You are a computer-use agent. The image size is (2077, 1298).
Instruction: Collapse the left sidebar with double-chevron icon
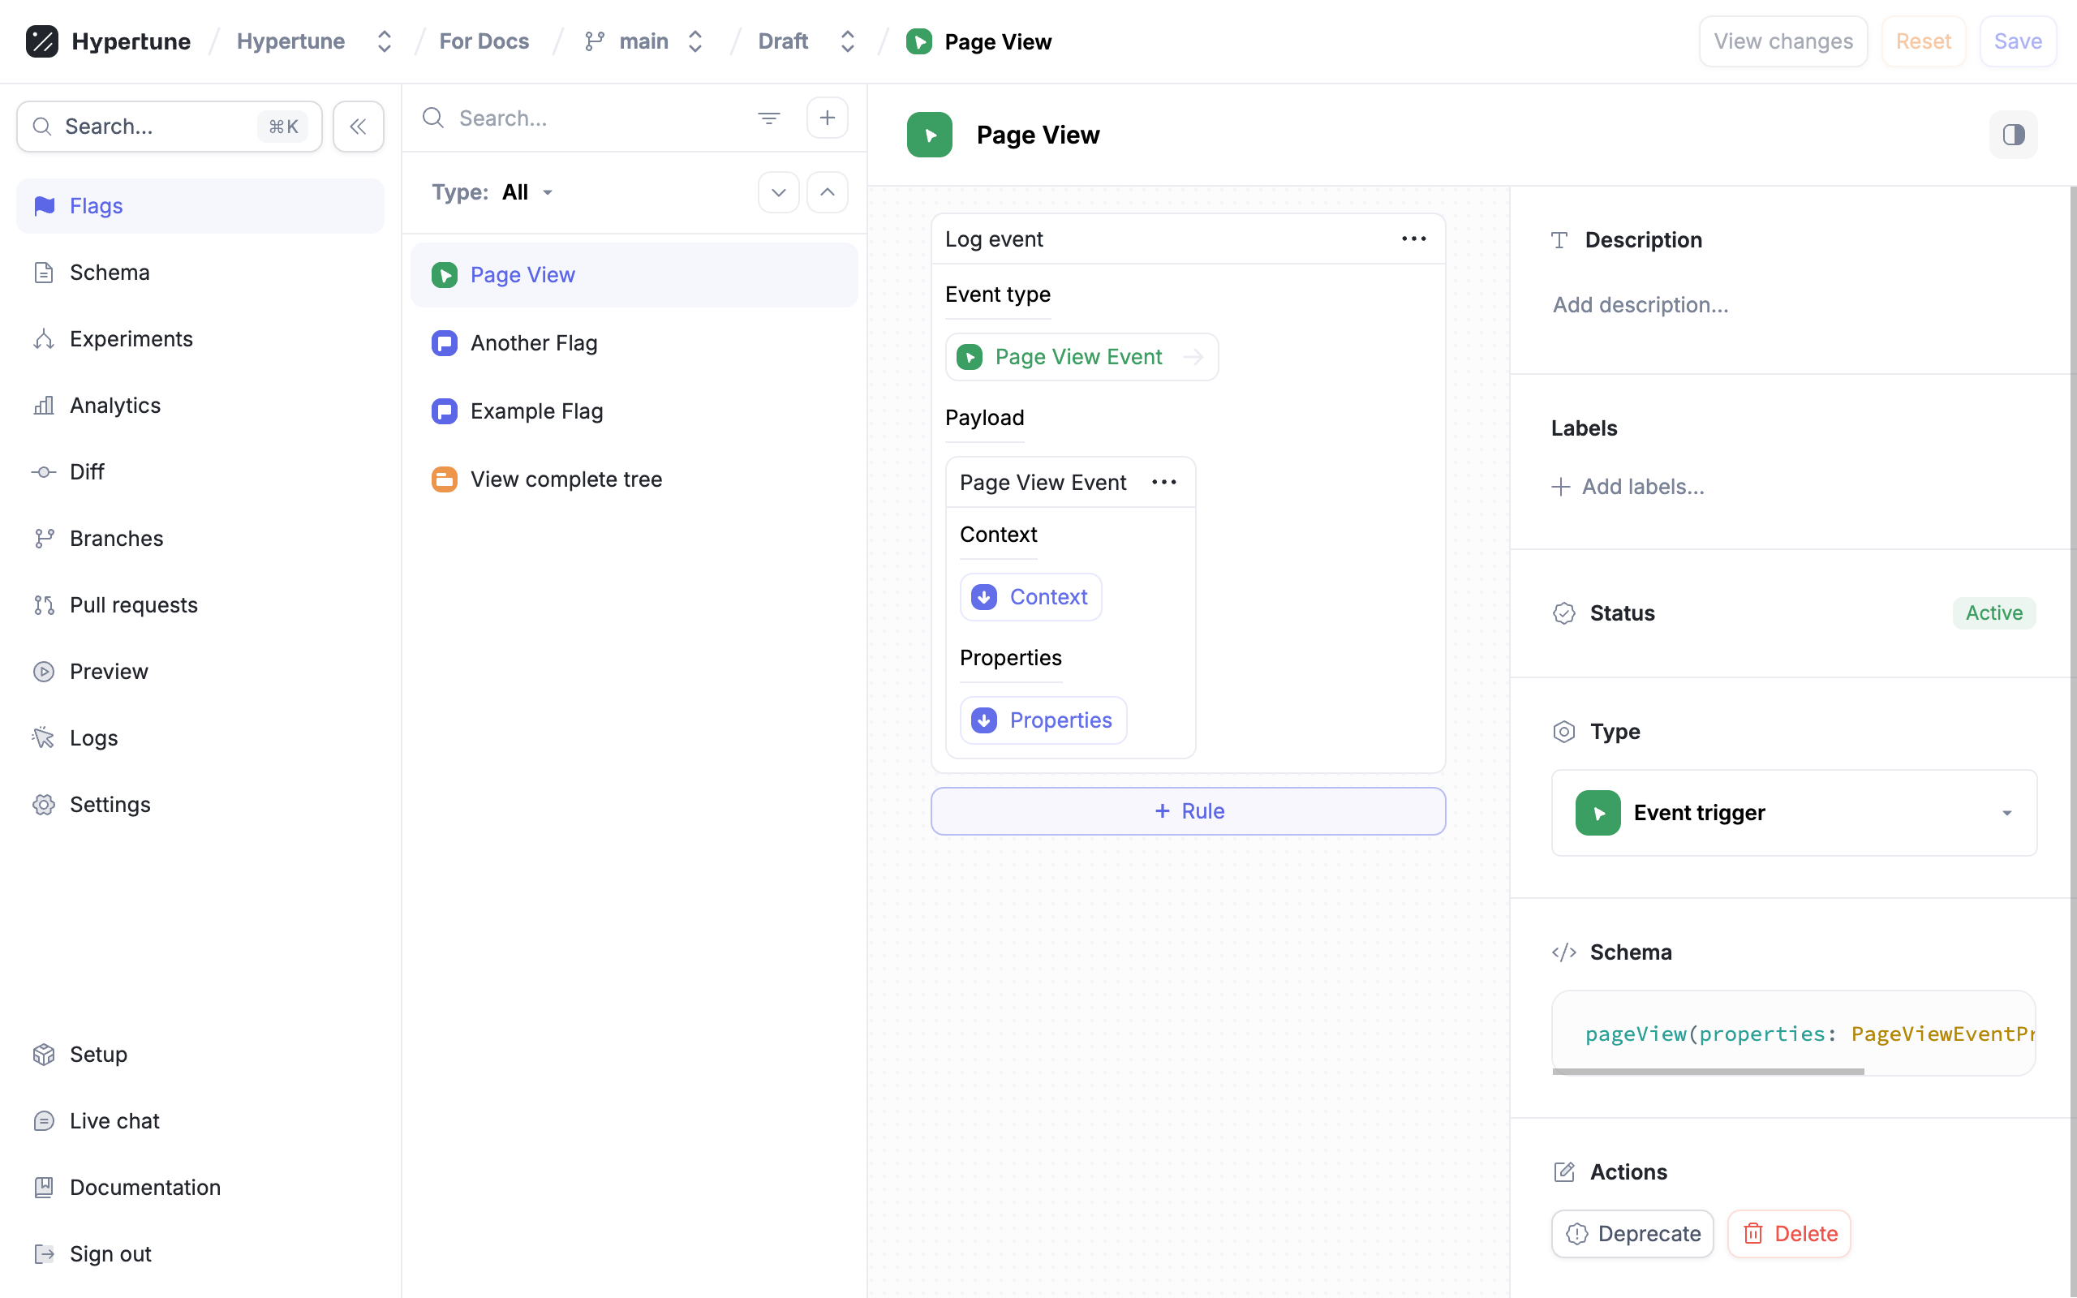(x=358, y=127)
